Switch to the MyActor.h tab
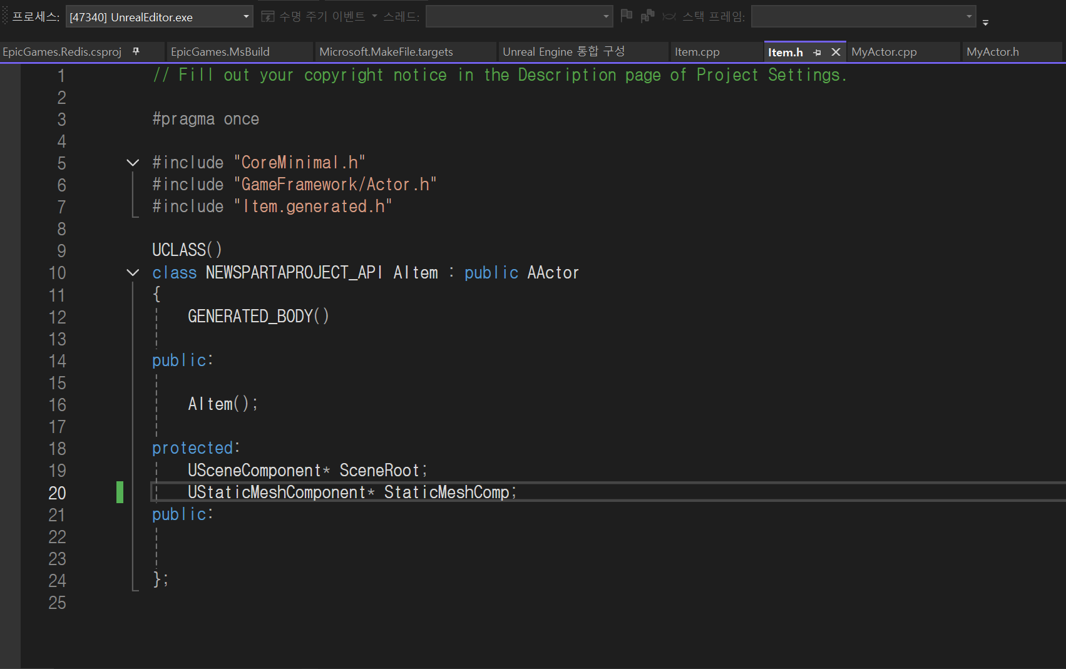 [x=993, y=52]
